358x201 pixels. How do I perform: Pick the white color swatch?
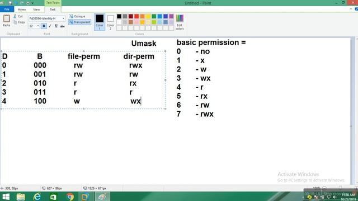point(119,22)
